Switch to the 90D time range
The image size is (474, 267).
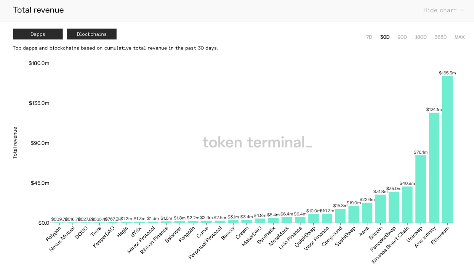tap(402, 37)
